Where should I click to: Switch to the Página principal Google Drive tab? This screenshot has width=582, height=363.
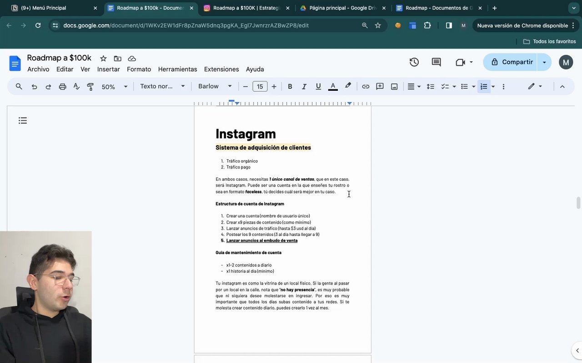click(x=343, y=8)
